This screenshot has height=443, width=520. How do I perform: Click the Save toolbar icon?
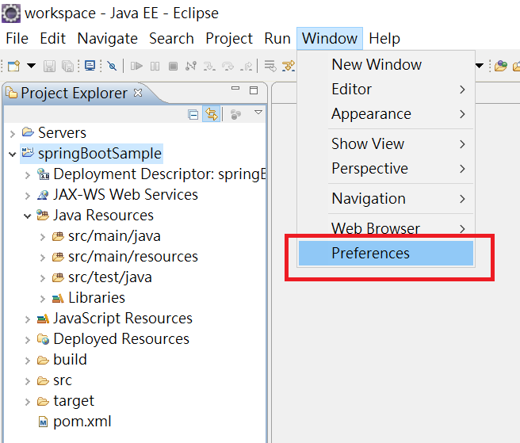(49, 66)
